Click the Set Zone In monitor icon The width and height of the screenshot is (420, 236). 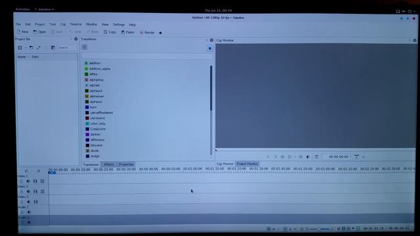(x=268, y=157)
